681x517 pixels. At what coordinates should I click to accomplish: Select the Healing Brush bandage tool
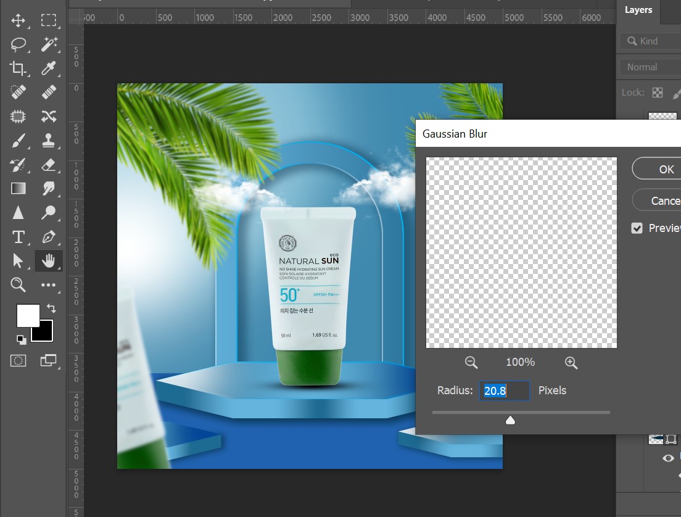tap(49, 92)
